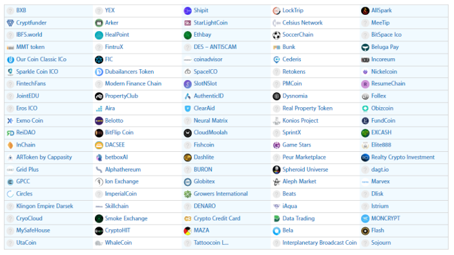Screen dimensions: 454x255
Task: Click the Growers International green leaf icon
Action: point(188,194)
